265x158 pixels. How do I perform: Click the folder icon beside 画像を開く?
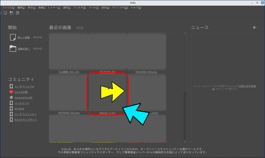[x=13, y=48]
